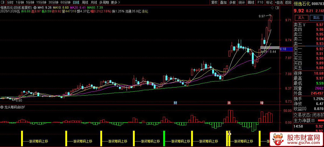Open the 多股 multi-stock view
This screenshot has height=147, width=324.
pos(232,2)
